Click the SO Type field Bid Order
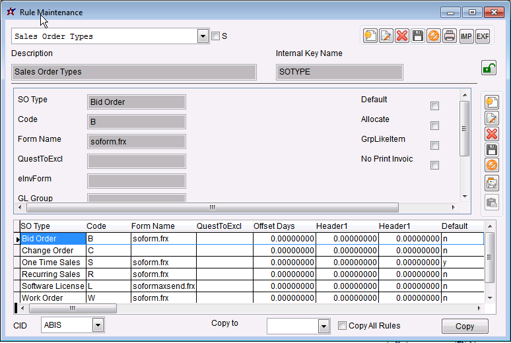The image size is (511, 343). [x=137, y=102]
